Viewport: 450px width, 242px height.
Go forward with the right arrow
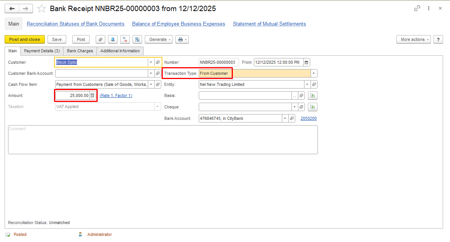(x=26, y=8)
